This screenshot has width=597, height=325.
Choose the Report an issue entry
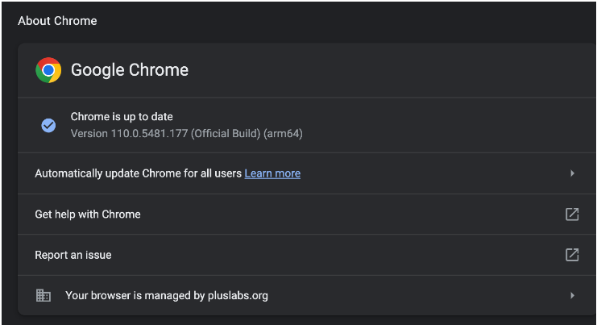(73, 255)
